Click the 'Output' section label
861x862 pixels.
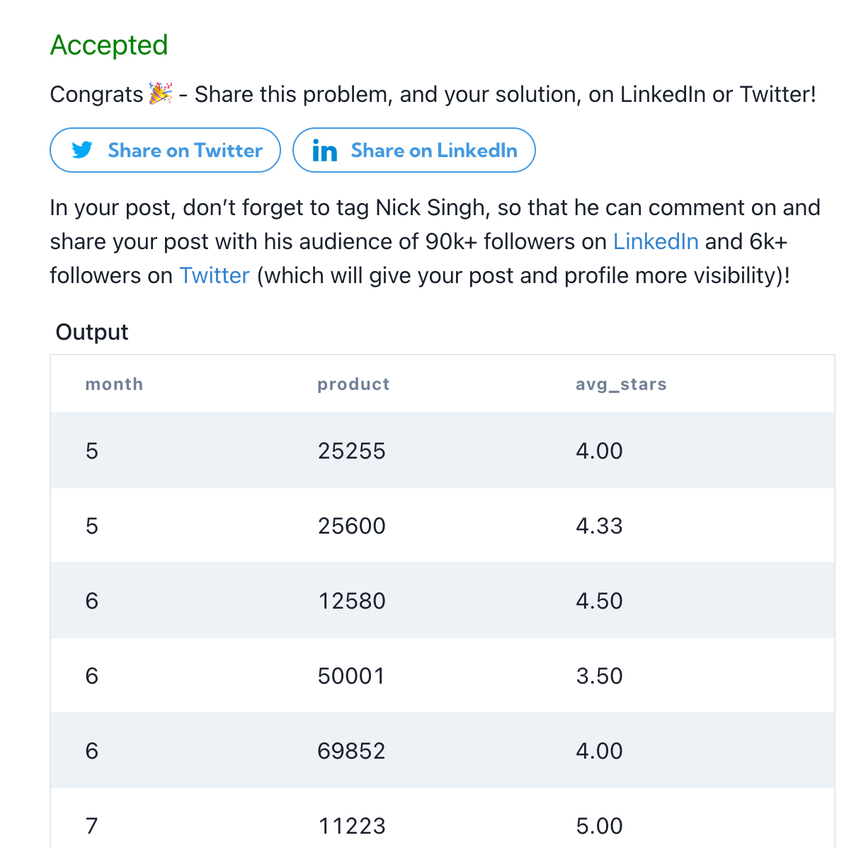pyautogui.click(x=92, y=332)
